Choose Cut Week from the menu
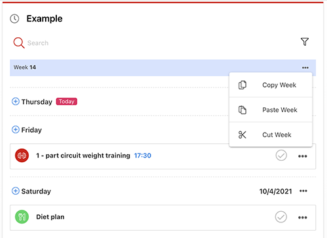 271,135
